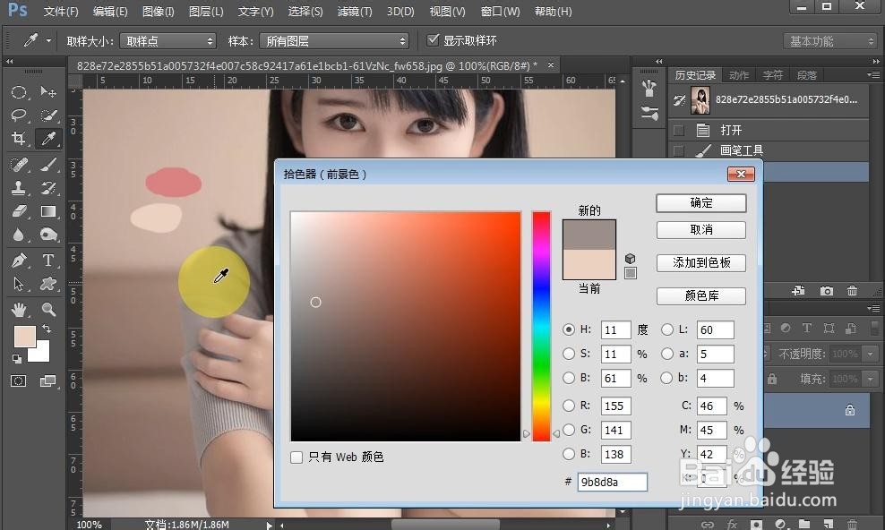Screen dimensions: 885x530
Task: Switch to the 动作 panel tab
Action: click(738, 75)
